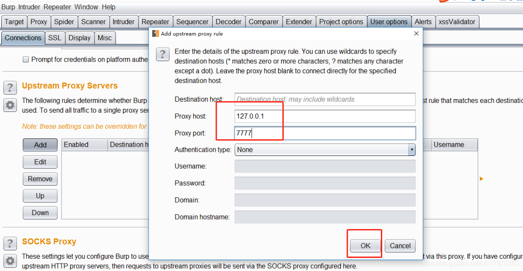Click the disabled Username field

[x=325, y=166]
